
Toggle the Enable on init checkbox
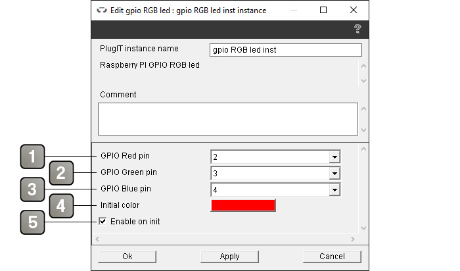pos(103,221)
